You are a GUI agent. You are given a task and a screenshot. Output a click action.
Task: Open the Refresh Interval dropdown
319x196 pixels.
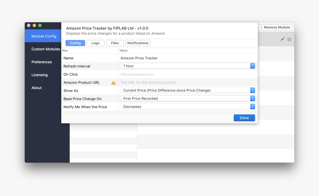click(x=188, y=66)
